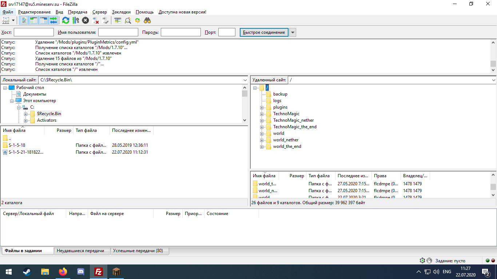Viewport: 497px width, 279px height.
Task: Click into the Хост input field
Action: click(x=34, y=32)
